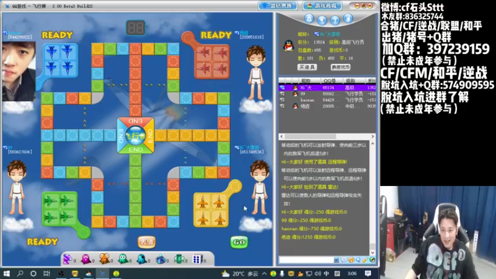This screenshot has width=496, height=279.
Task: Click the bottom-left player's cartoon character
Action: tap(17, 187)
